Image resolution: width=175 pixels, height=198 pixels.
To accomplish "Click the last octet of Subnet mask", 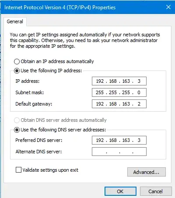I will [139, 92].
